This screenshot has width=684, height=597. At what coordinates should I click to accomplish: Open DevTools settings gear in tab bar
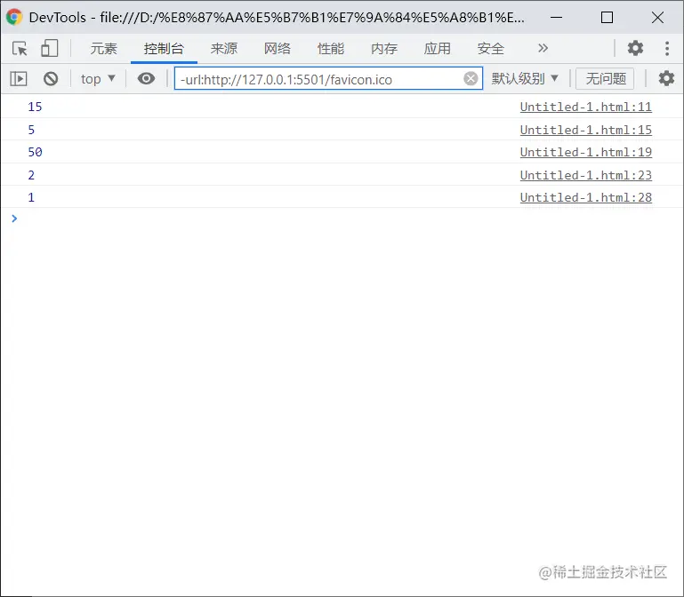pyautogui.click(x=635, y=48)
